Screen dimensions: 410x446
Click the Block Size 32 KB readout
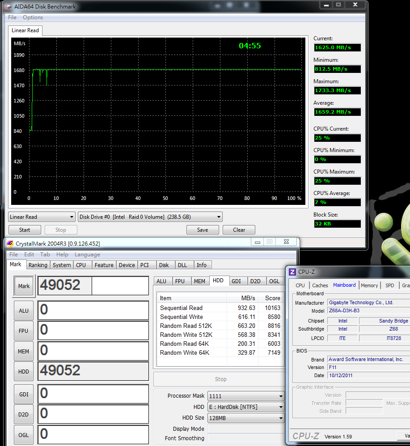point(337,224)
